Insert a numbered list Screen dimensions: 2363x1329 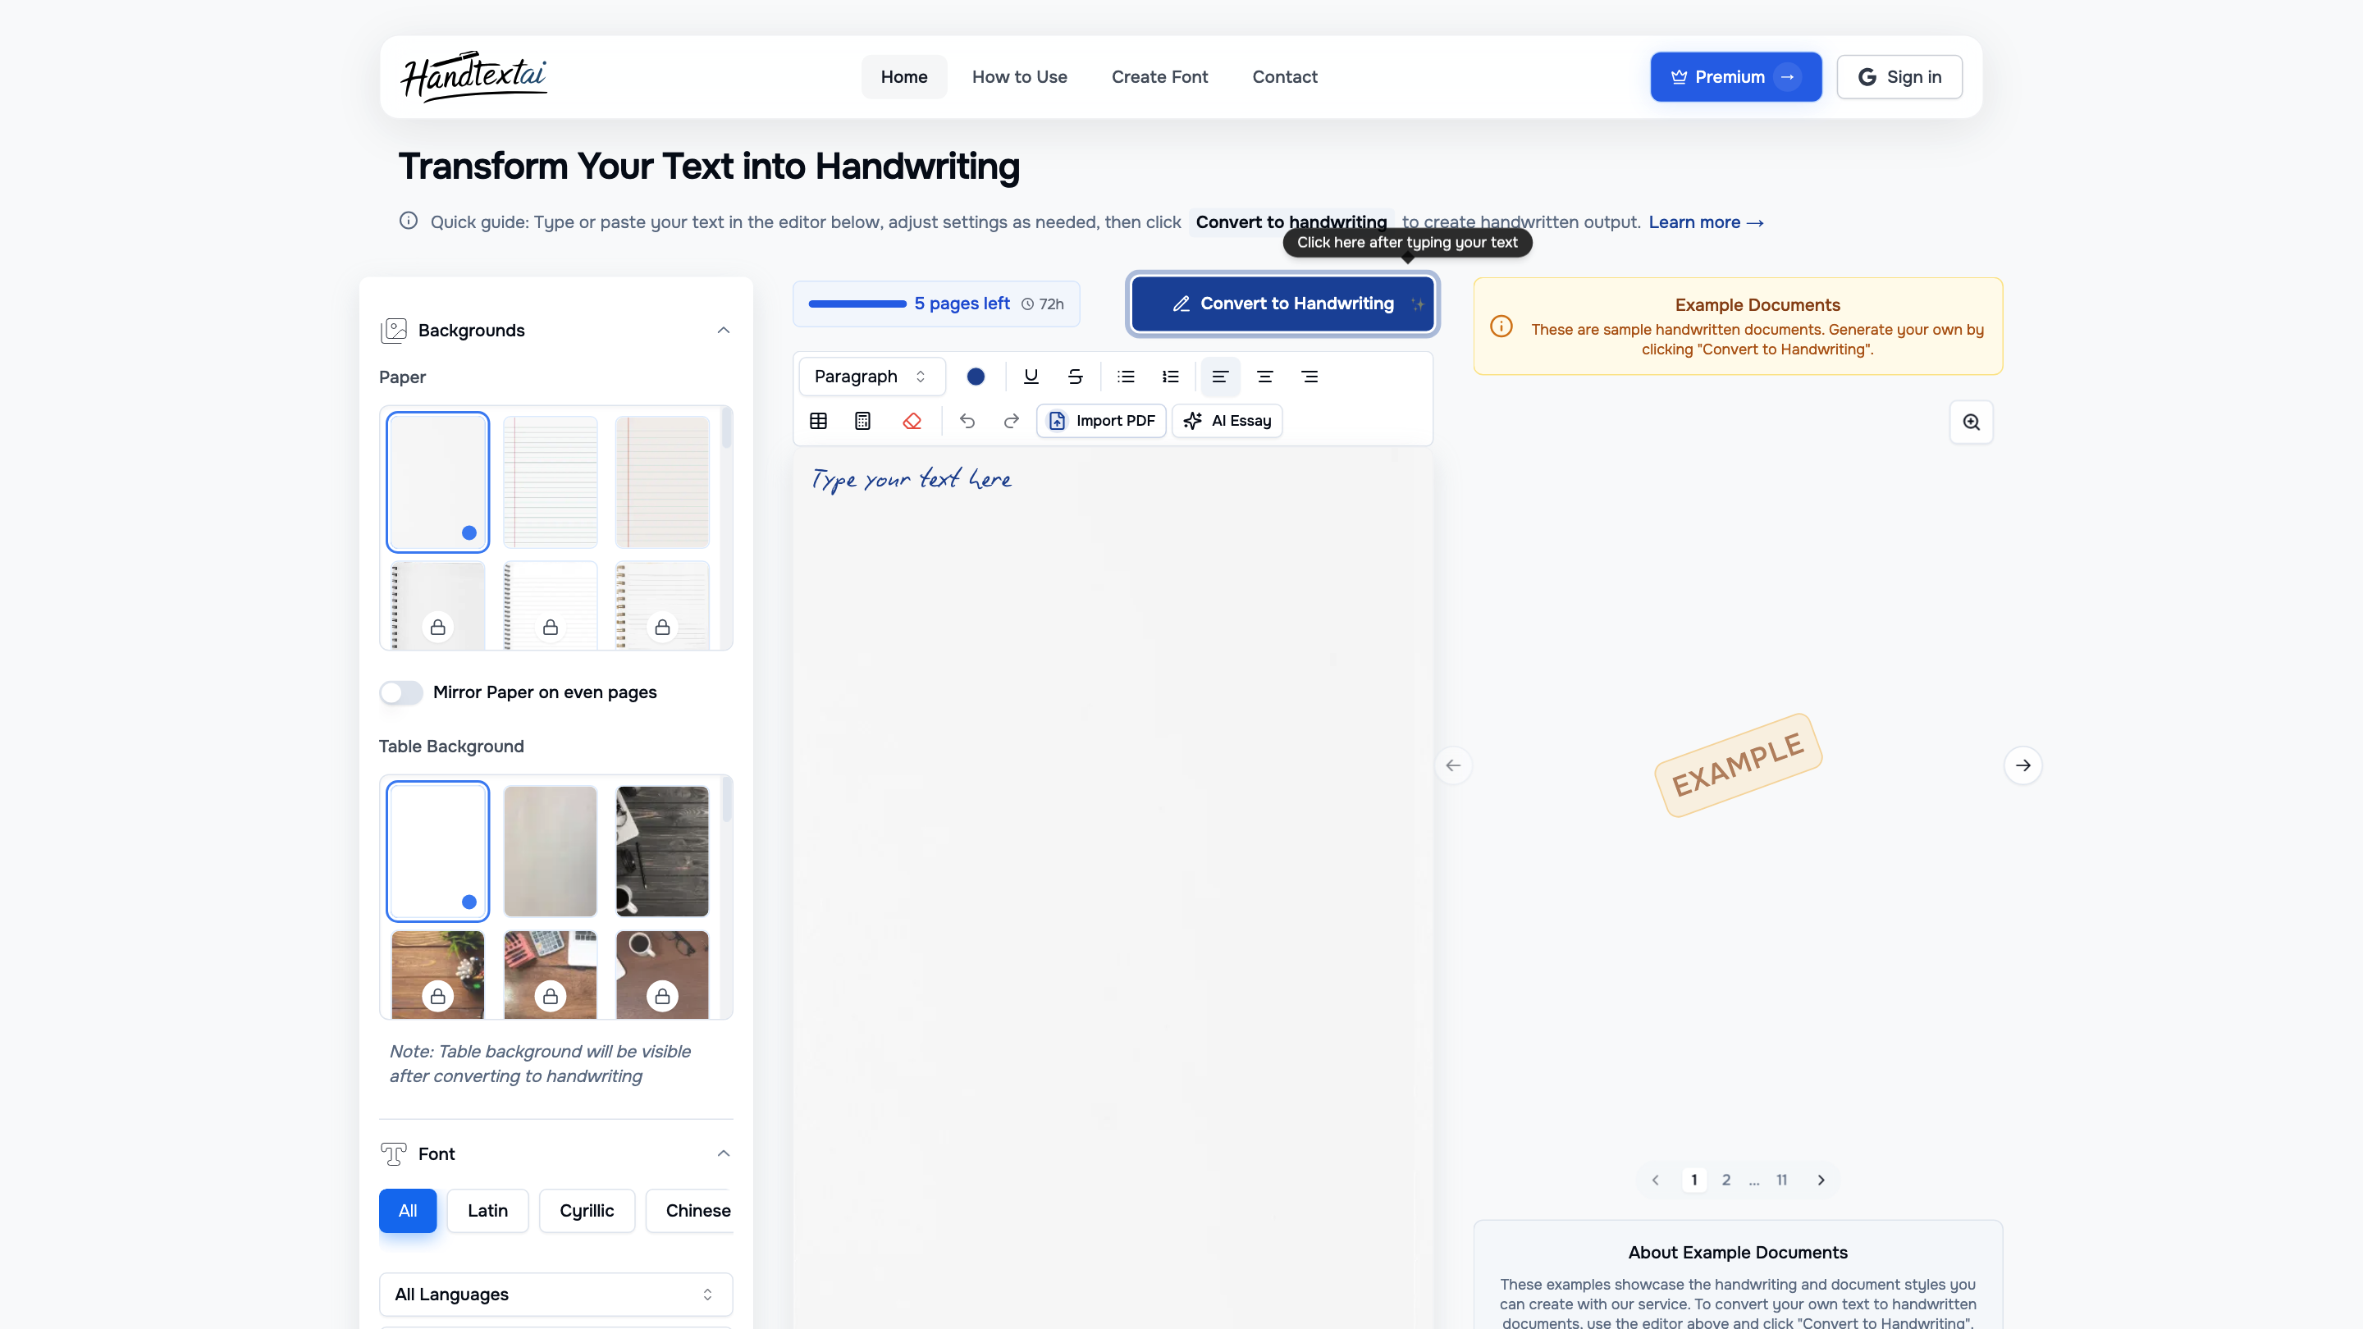tap(1171, 376)
